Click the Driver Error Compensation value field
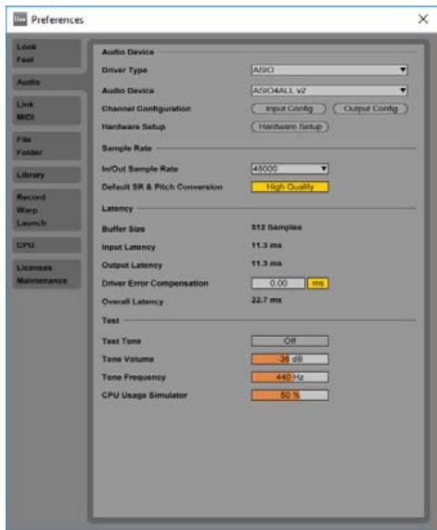The height and width of the screenshot is (530, 437). pyautogui.click(x=278, y=283)
